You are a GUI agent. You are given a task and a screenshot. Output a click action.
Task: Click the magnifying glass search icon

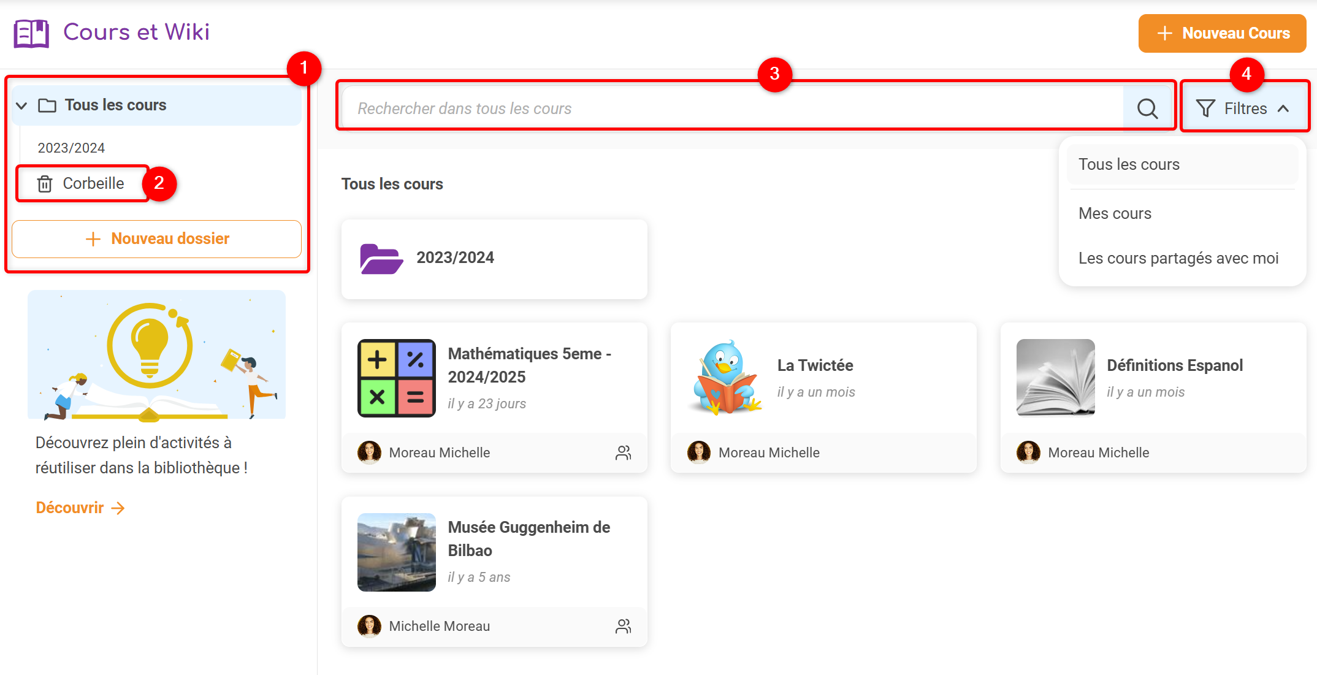1147,109
